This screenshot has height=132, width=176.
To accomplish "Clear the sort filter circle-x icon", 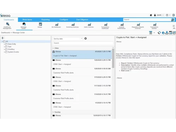I will coord(86,38).
